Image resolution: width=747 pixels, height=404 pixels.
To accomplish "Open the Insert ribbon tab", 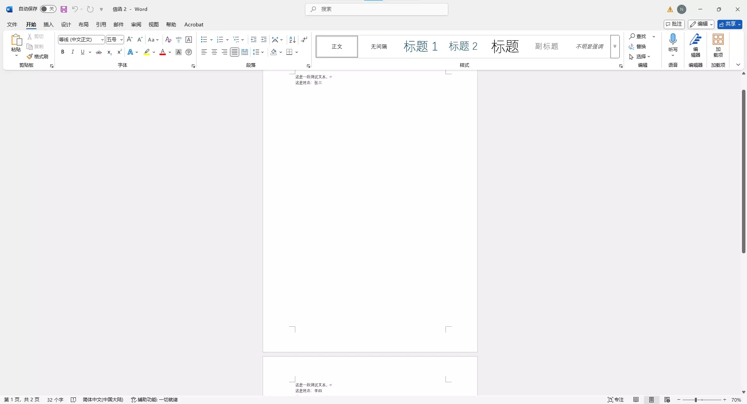I will click(48, 24).
